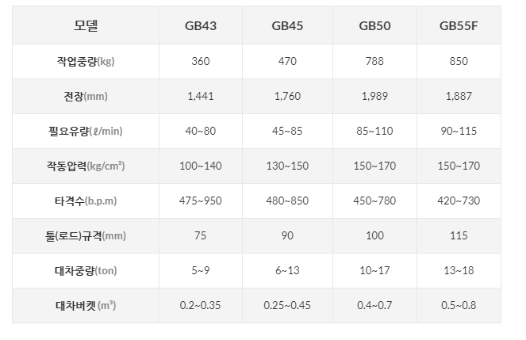Click the 360 weight value for GB43
The image size is (526, 340).
click(201, 61)
